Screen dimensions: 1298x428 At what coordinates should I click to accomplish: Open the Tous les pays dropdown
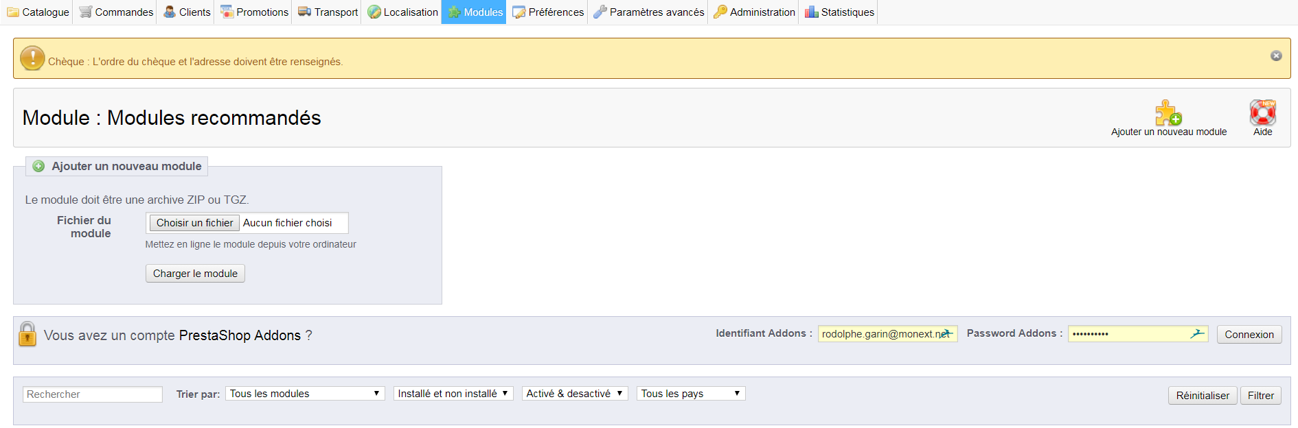click(x=690, y=394)
